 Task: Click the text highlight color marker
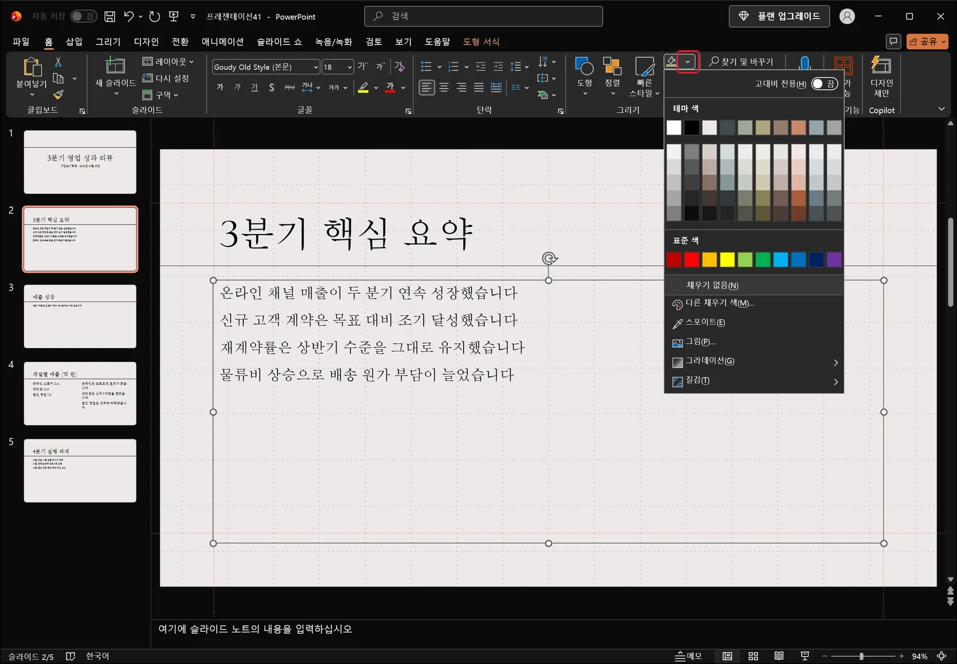[x=363, y=87]
